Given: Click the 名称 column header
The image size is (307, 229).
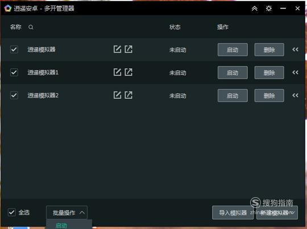Looking at the screenshot, I should pyautogui.click(x=16, y=27).
